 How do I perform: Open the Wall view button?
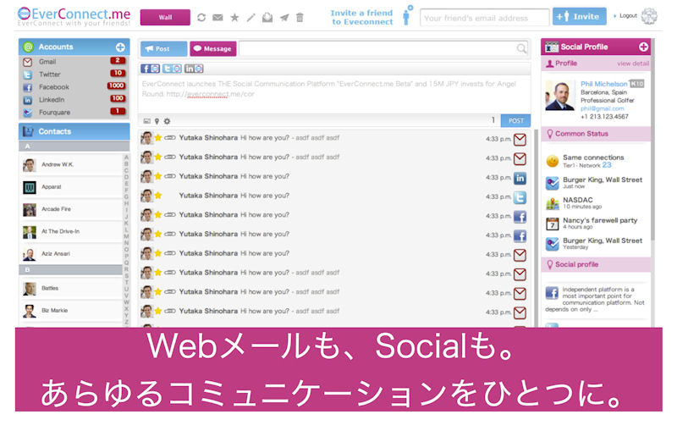tap(165, 17)
